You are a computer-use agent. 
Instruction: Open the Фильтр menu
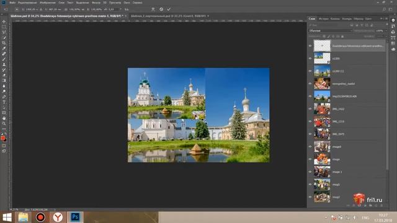point(96,2)
